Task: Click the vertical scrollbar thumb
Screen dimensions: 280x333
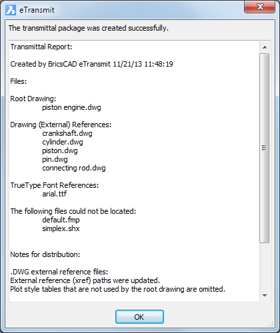Action: click(x=265, y=148)
